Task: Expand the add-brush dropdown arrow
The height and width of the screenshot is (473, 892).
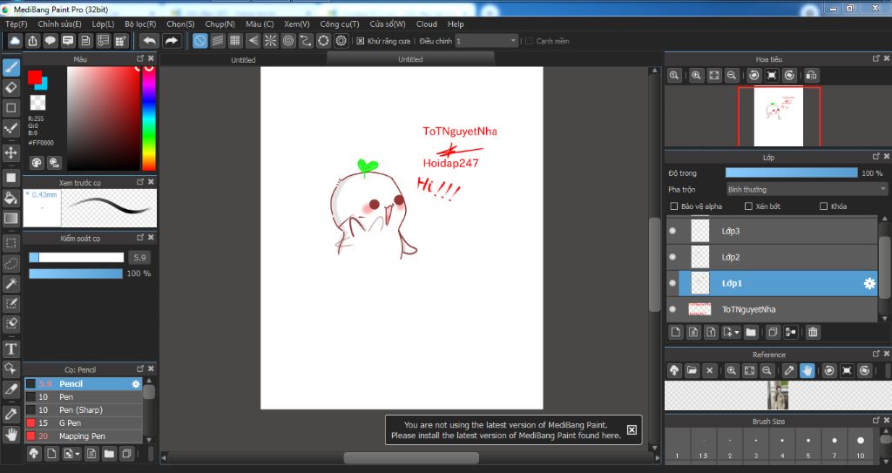Action: 78,454
